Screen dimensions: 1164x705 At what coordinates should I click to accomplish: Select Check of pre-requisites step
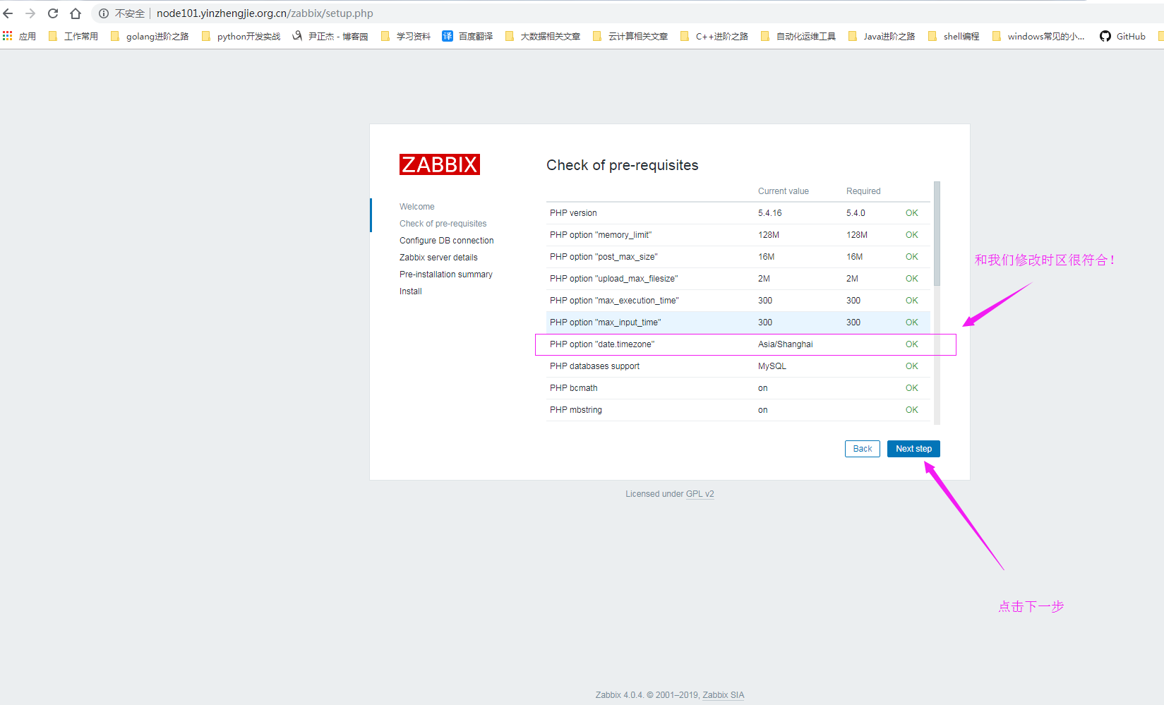pyautogui.click(x=443, y=224)
